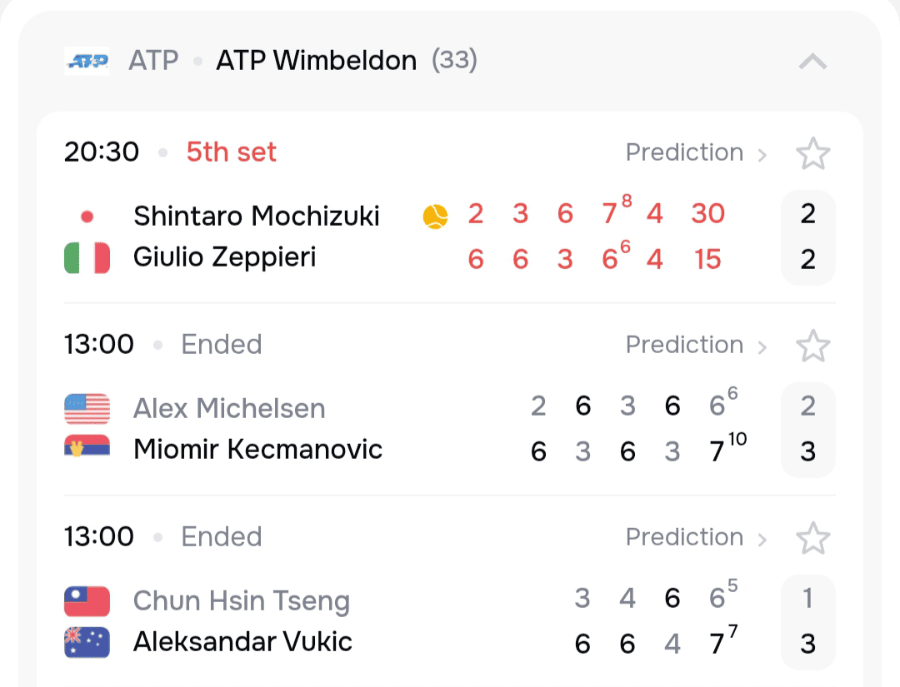Click the Australia flag beside Vukic

click(87, 641)
